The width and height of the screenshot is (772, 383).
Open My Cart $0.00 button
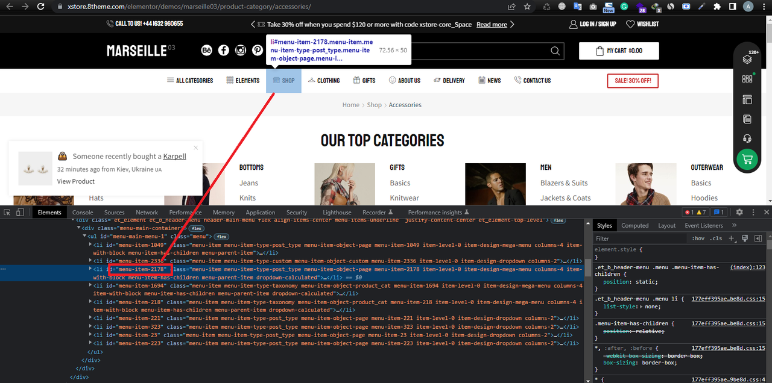(x=619, y=51)
